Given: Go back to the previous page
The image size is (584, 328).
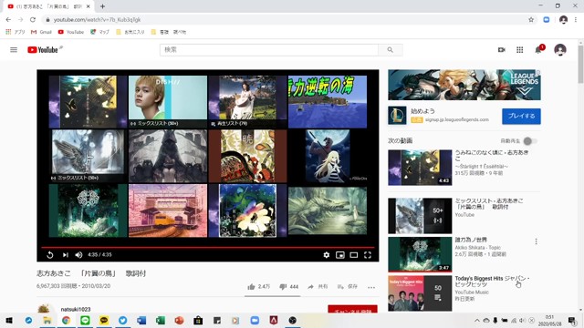Looking at the screenshot, I should click(8, 20).
